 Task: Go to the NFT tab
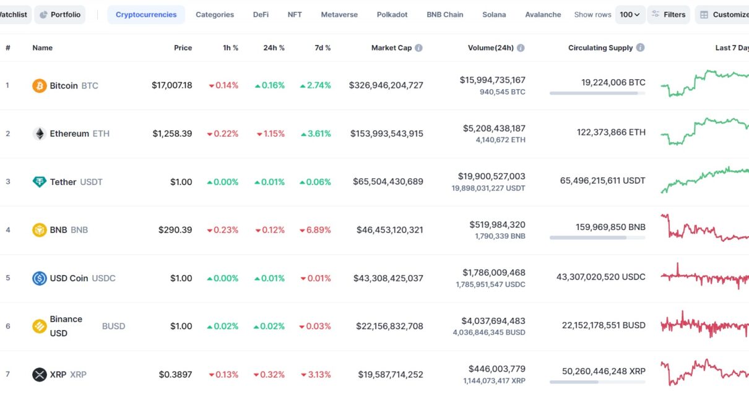point(295,15)
